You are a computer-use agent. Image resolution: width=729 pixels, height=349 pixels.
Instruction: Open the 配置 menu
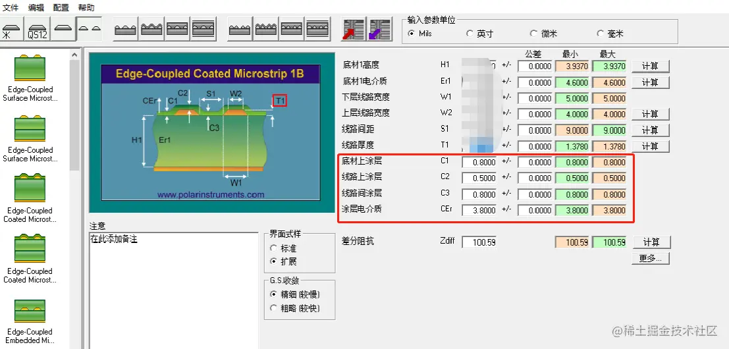coord(61,7)
